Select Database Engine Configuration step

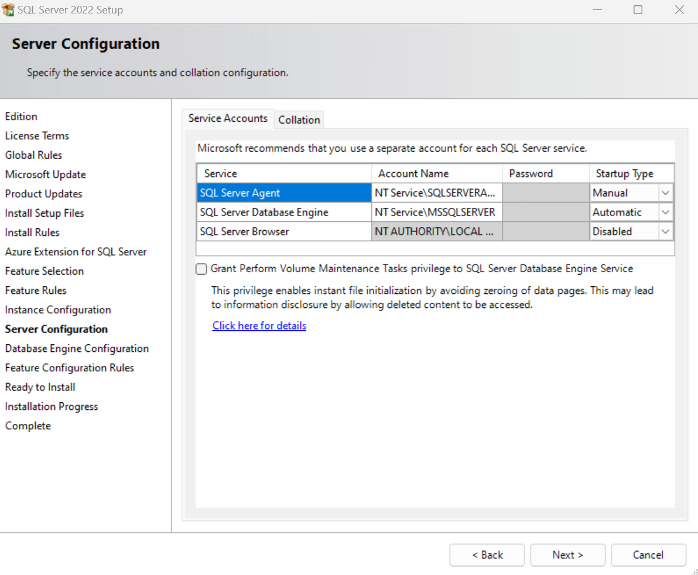tap(77, 348)
